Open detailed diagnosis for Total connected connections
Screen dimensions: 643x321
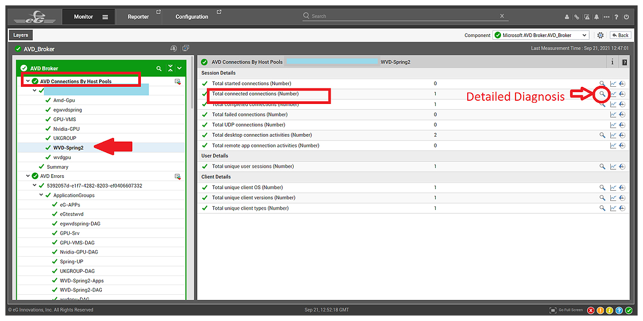tap(602, 94)
